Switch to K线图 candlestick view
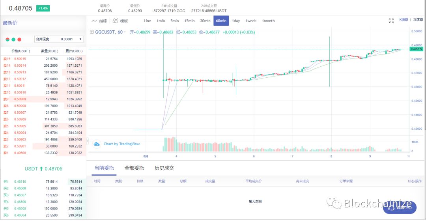 pos(404,20)
